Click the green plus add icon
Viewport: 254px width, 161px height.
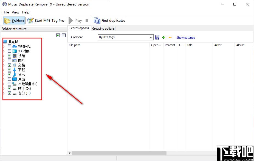point(164,37)
